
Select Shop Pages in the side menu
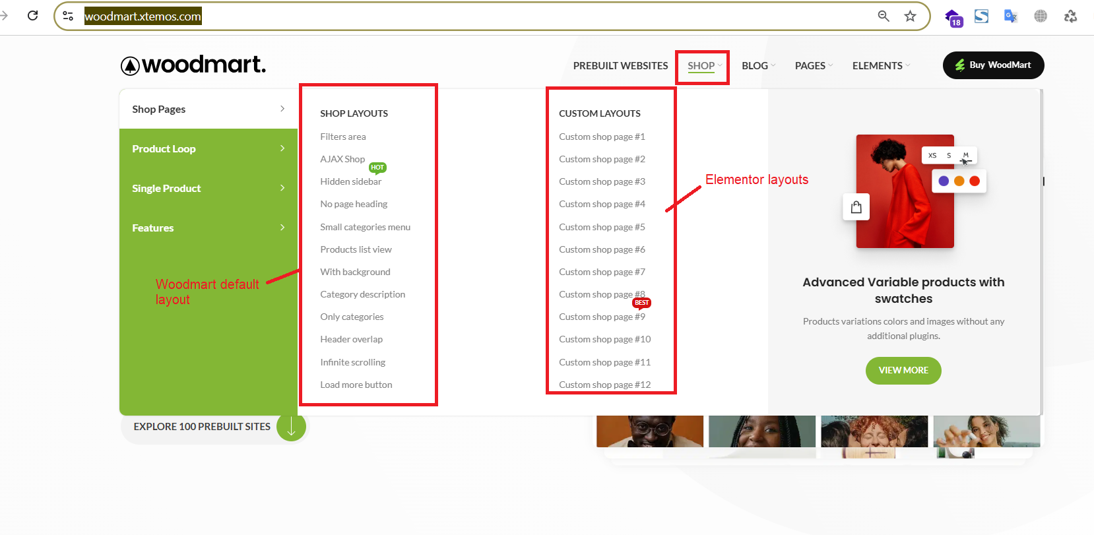click(209, 109)
